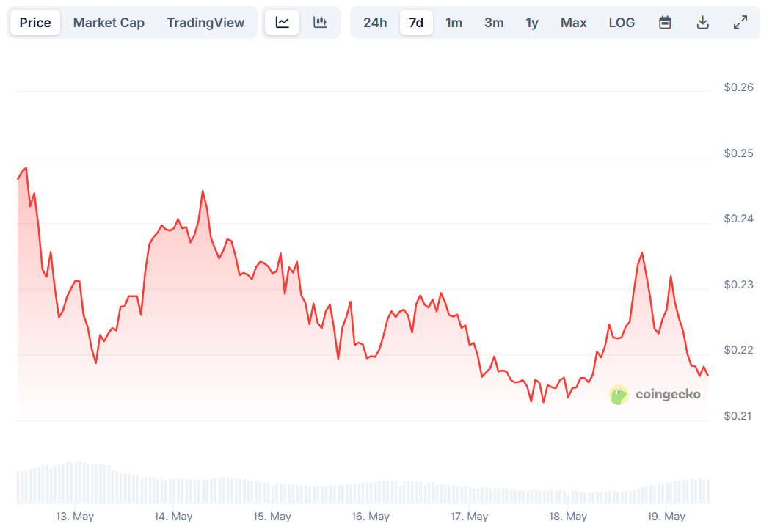Click the 16. May date label
This screenshot has height=529, width=761.
[x=371, y=517]
